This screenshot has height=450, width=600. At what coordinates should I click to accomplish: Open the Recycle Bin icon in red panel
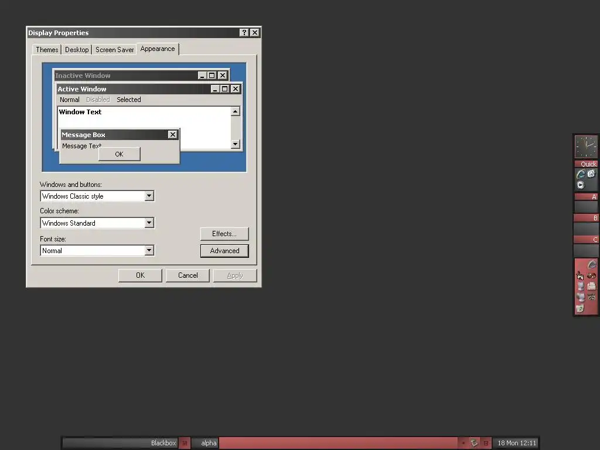581,308
